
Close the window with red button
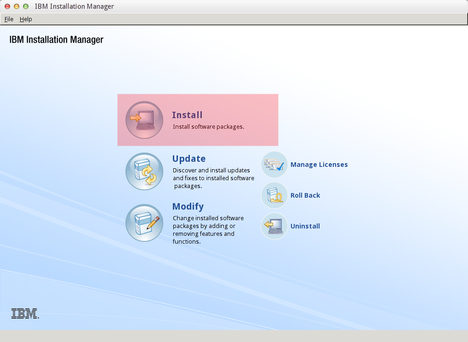click(7, 6)
